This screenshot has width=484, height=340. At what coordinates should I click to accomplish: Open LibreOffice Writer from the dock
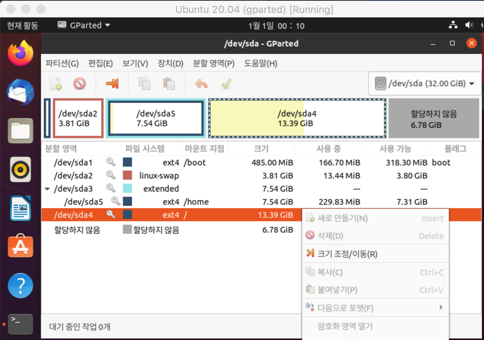20,208
